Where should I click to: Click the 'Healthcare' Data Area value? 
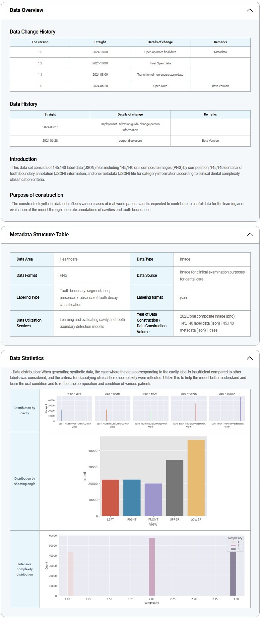pyautogui.click(x=69, y=259)
